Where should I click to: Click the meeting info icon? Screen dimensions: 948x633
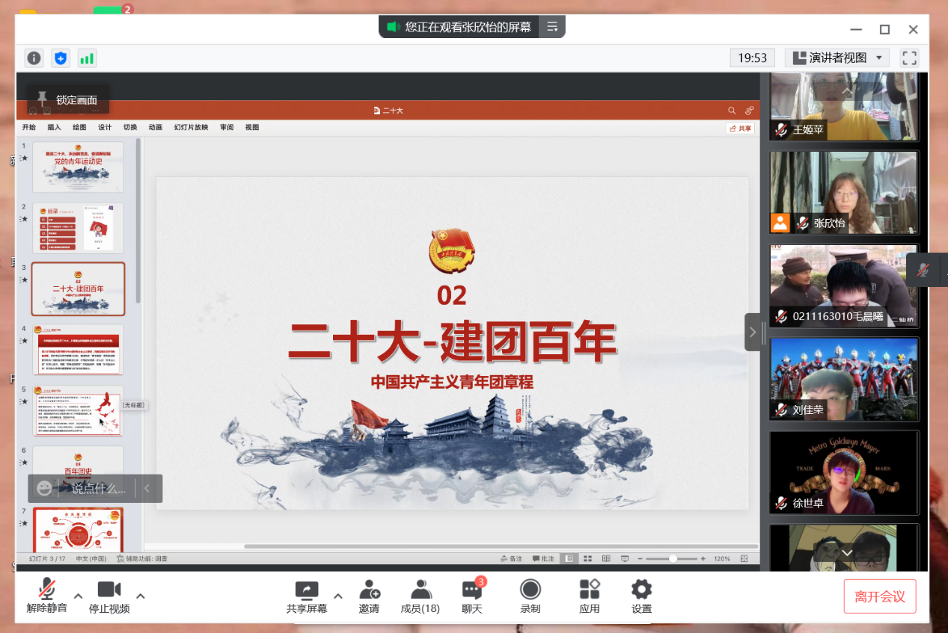[34, 58]
